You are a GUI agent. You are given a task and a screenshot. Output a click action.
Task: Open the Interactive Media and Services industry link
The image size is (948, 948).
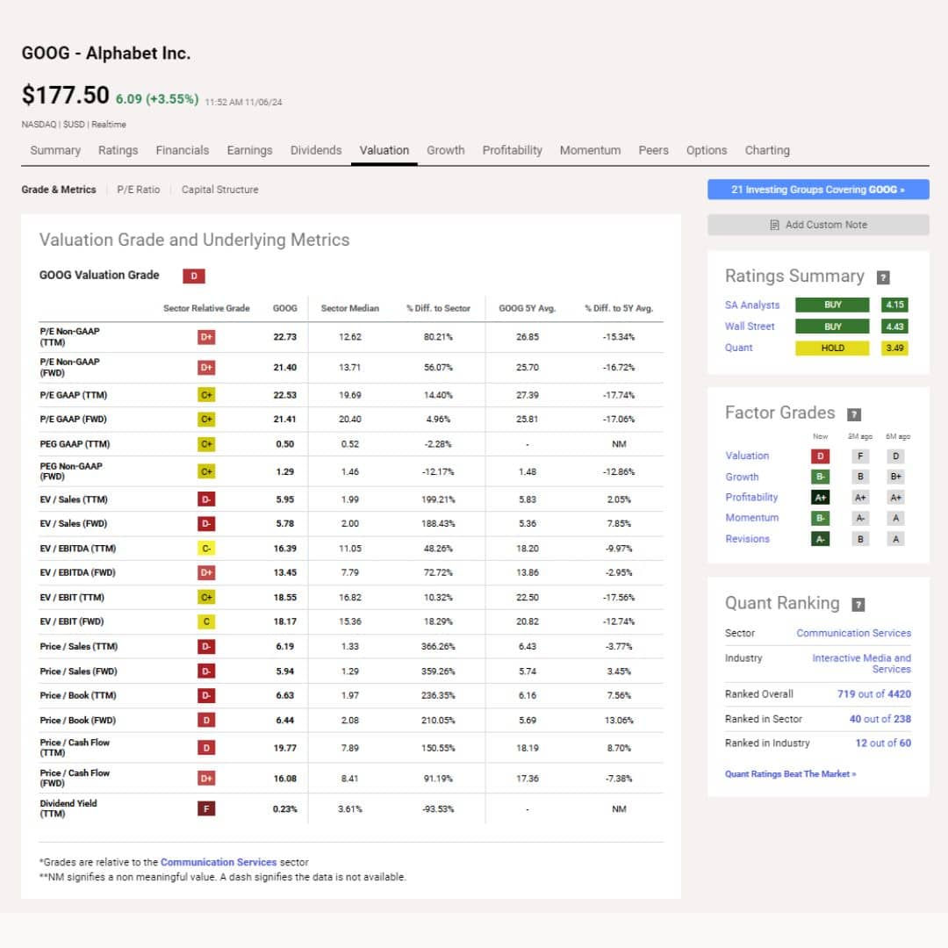click(861, 664)
